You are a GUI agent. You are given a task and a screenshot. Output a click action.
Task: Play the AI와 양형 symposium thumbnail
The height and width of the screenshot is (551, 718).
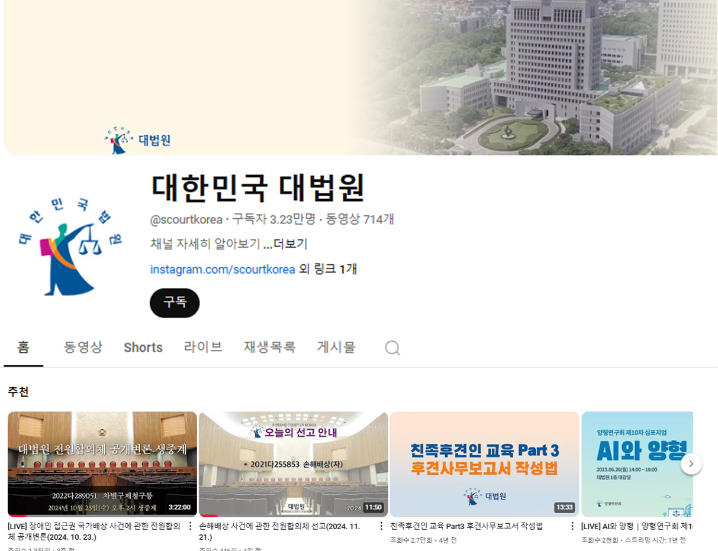[637, 464]
